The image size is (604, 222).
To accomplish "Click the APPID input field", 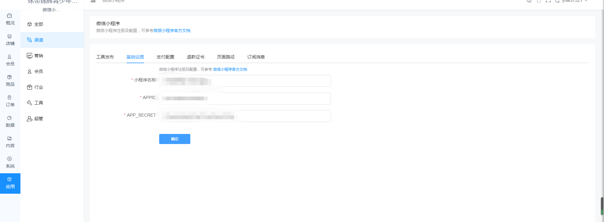I will pyautogui.click(x=245, y=98).
